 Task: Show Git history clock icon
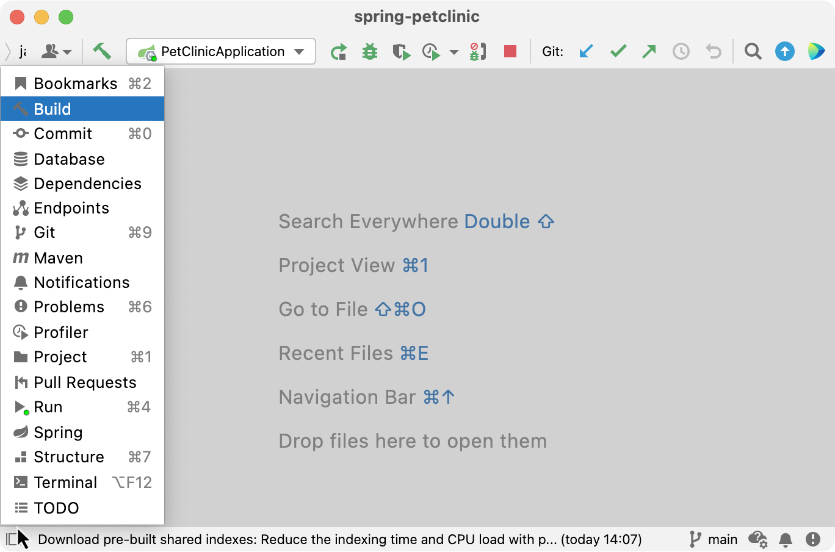coord(681,51)
